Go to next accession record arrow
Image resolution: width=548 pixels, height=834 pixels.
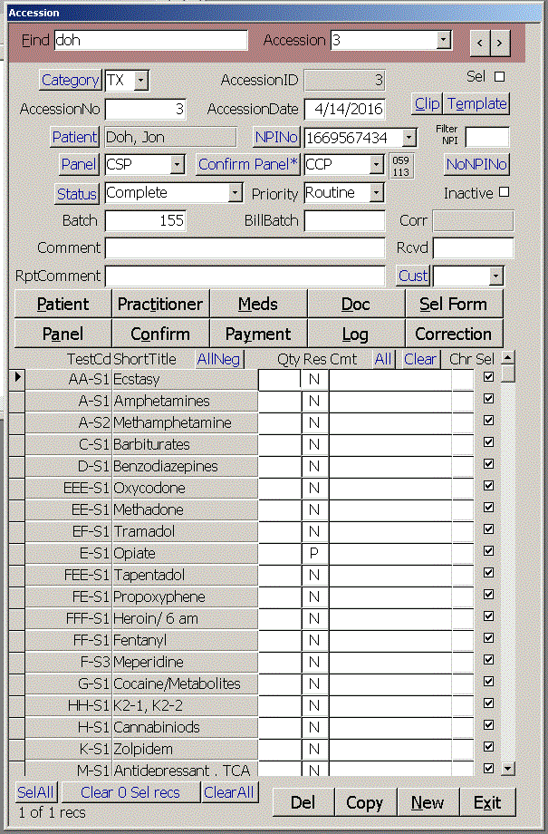[499, 42]
